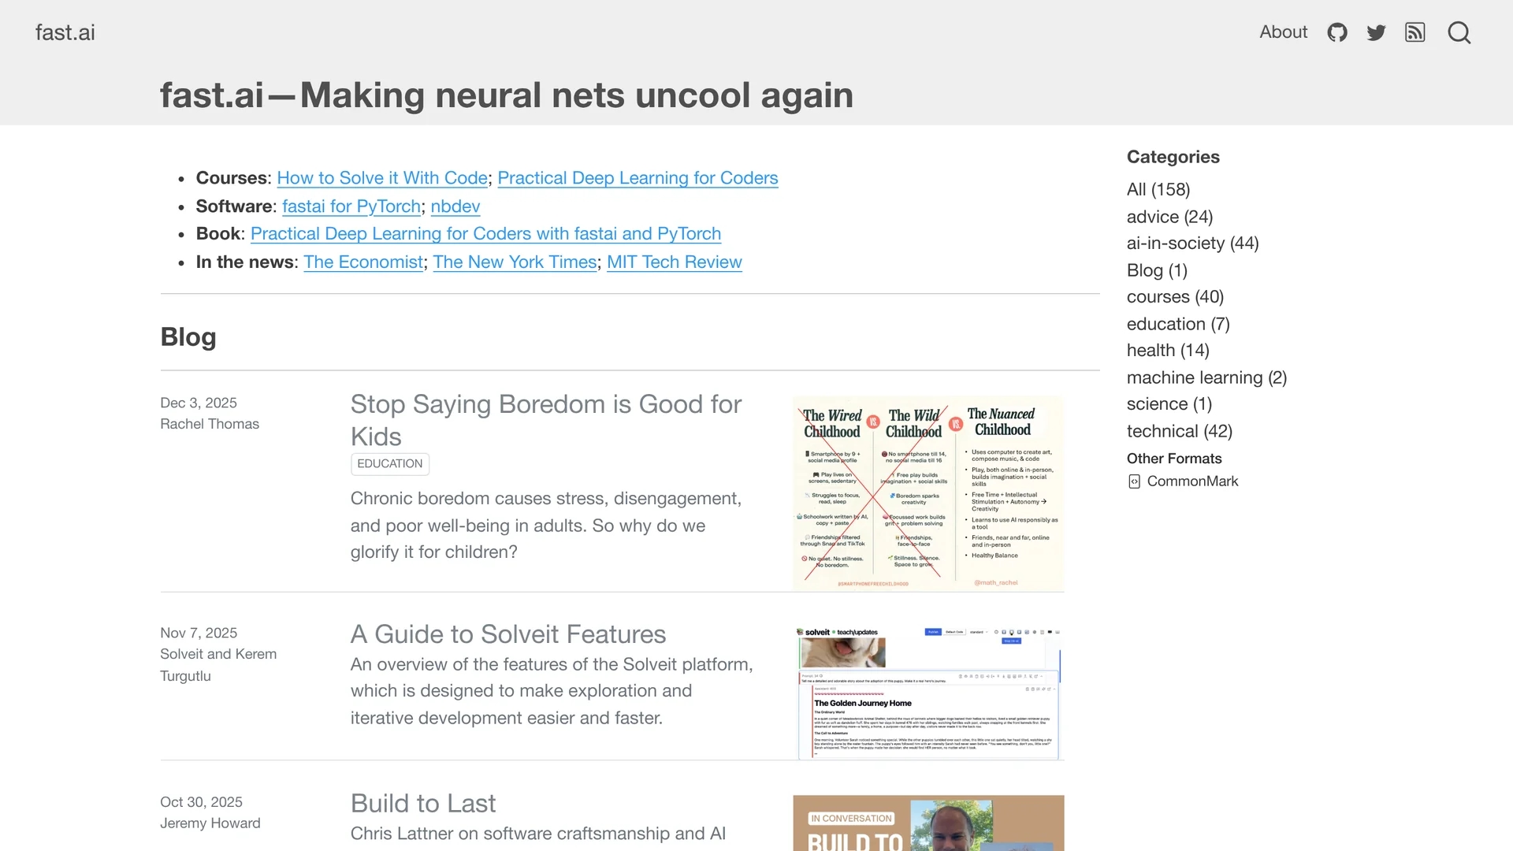Open the nbdev software link

[x=455, y=206]
